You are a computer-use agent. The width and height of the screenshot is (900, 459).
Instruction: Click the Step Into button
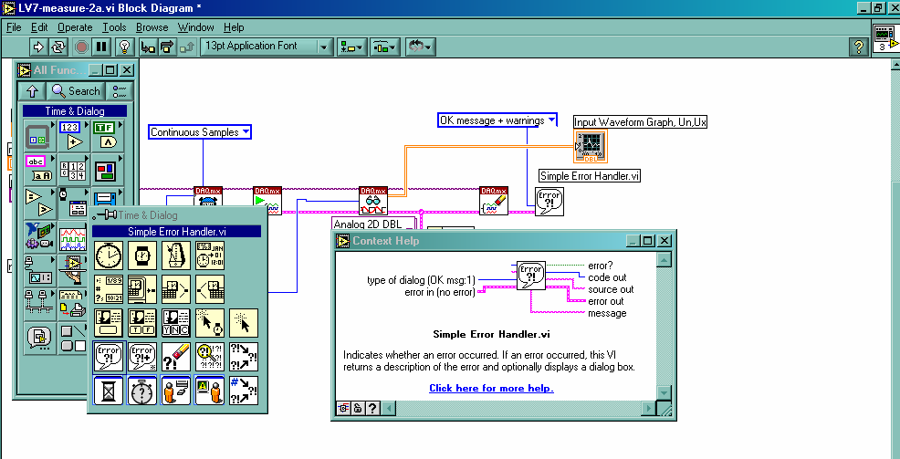click(x=148, y=47)
